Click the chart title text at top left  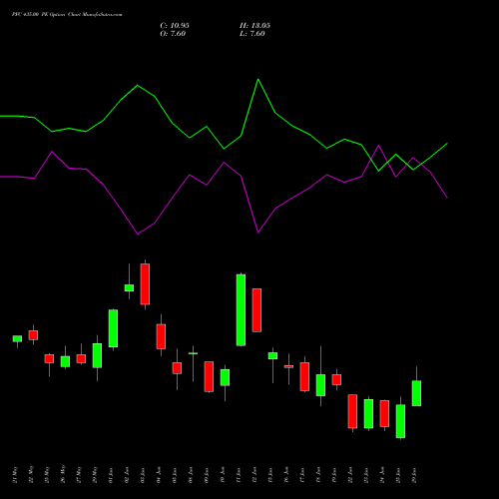pyautogui.click(x=67, y=15)
